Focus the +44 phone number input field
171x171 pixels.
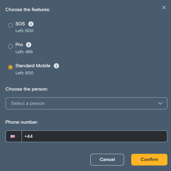[94, 136]
